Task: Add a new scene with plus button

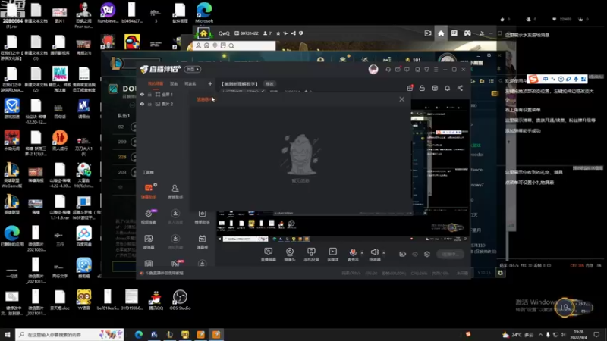Action: coord(210,84)
